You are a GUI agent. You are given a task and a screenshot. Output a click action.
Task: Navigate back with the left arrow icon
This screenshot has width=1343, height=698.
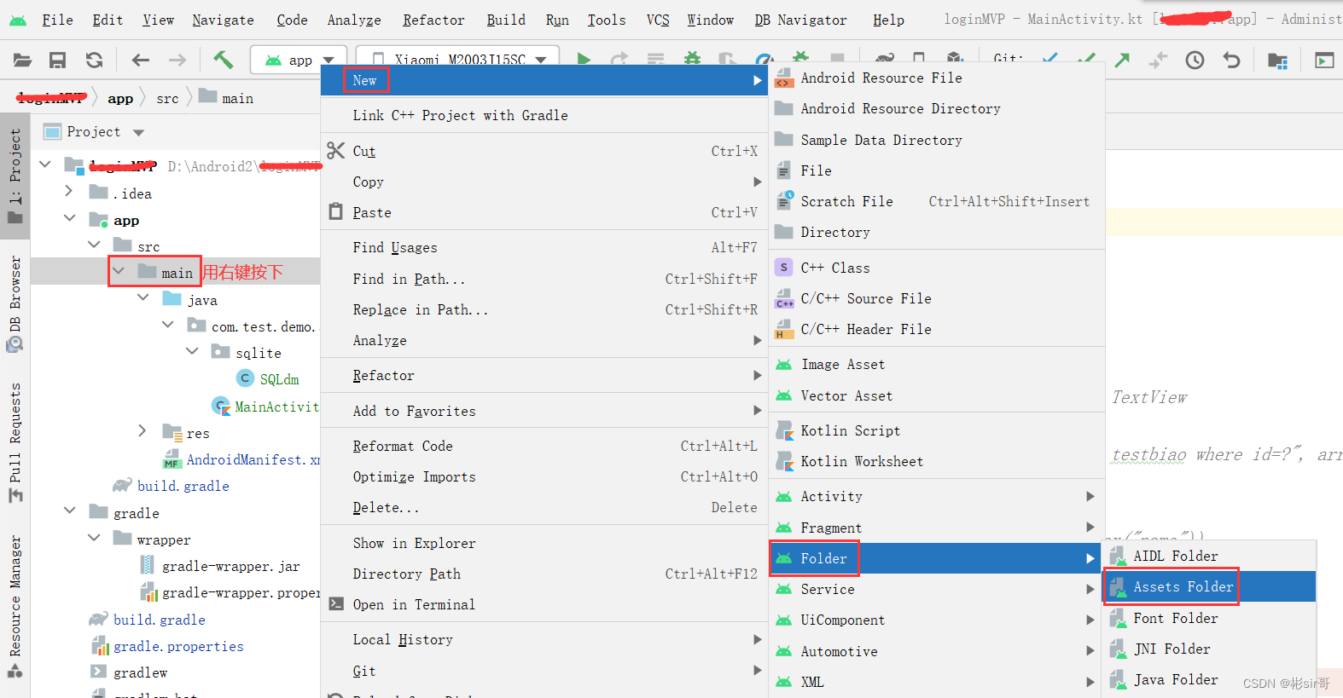[x=141, y=60]
